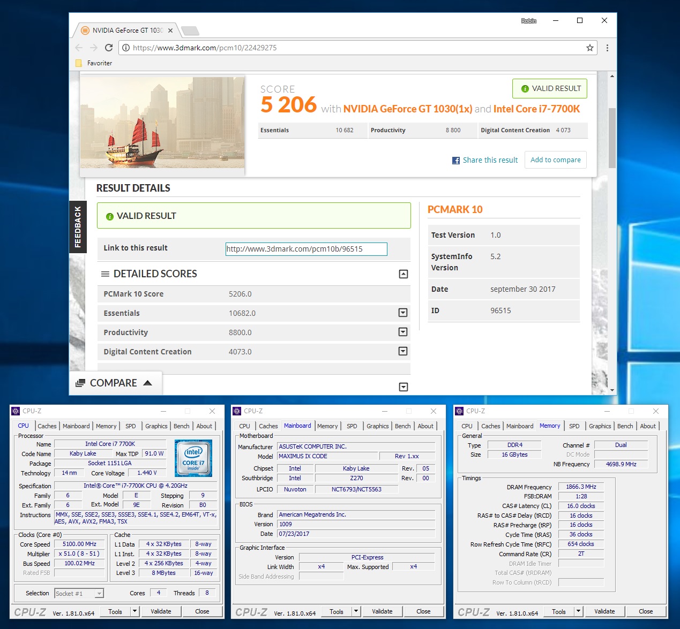Click the scrollbar up arrow in browser

click(612, 76)
